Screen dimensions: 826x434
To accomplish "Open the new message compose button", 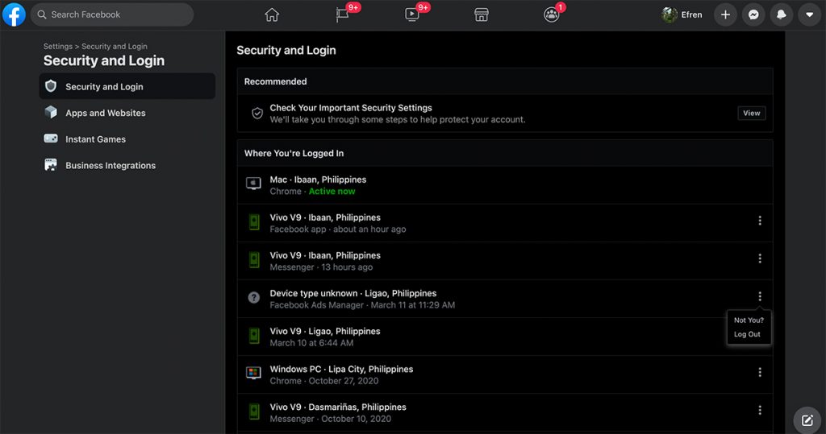I will point(807,420).
